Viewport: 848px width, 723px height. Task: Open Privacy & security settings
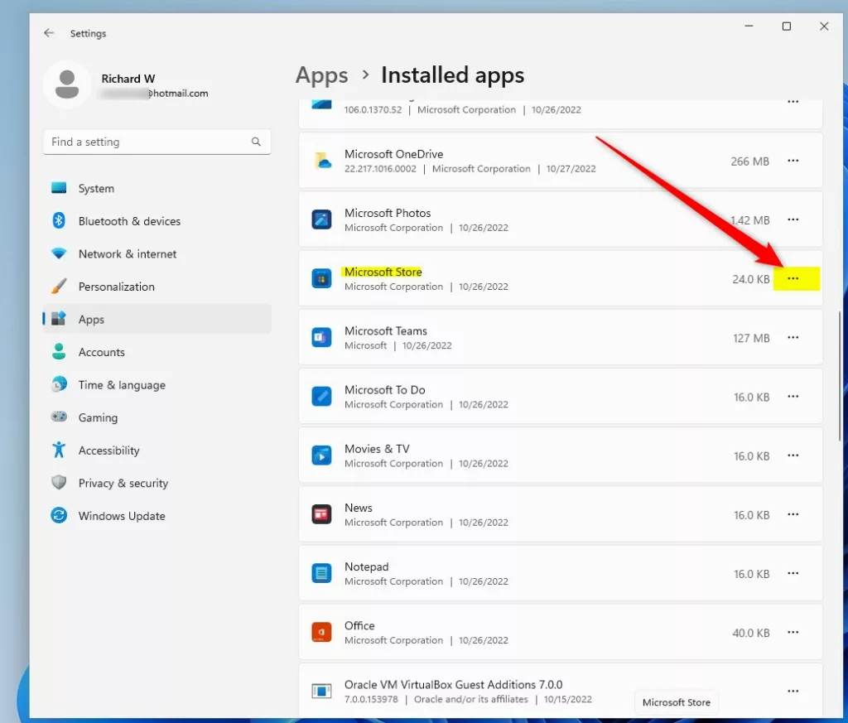coord(123,484)
